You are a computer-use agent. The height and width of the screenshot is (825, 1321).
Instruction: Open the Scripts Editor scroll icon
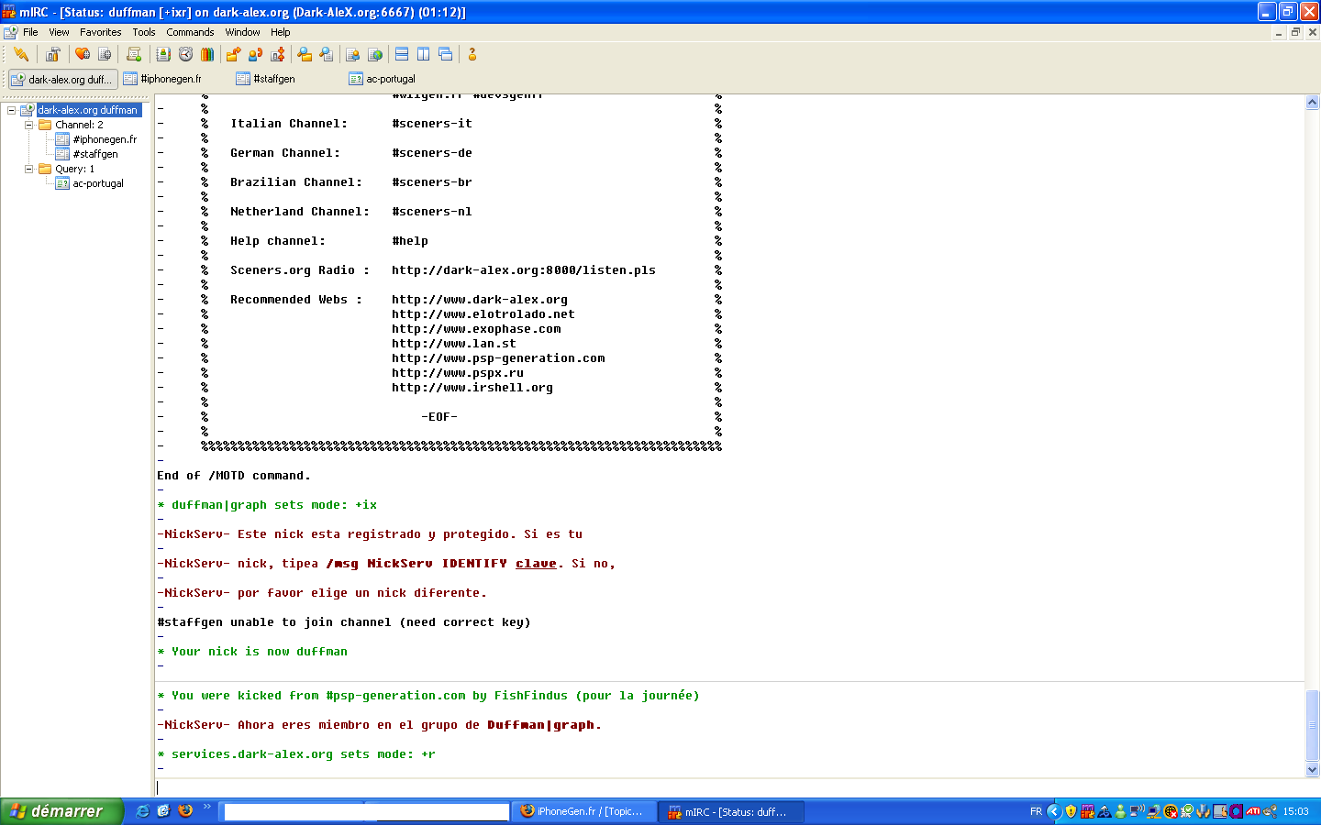tap(134, 54)
